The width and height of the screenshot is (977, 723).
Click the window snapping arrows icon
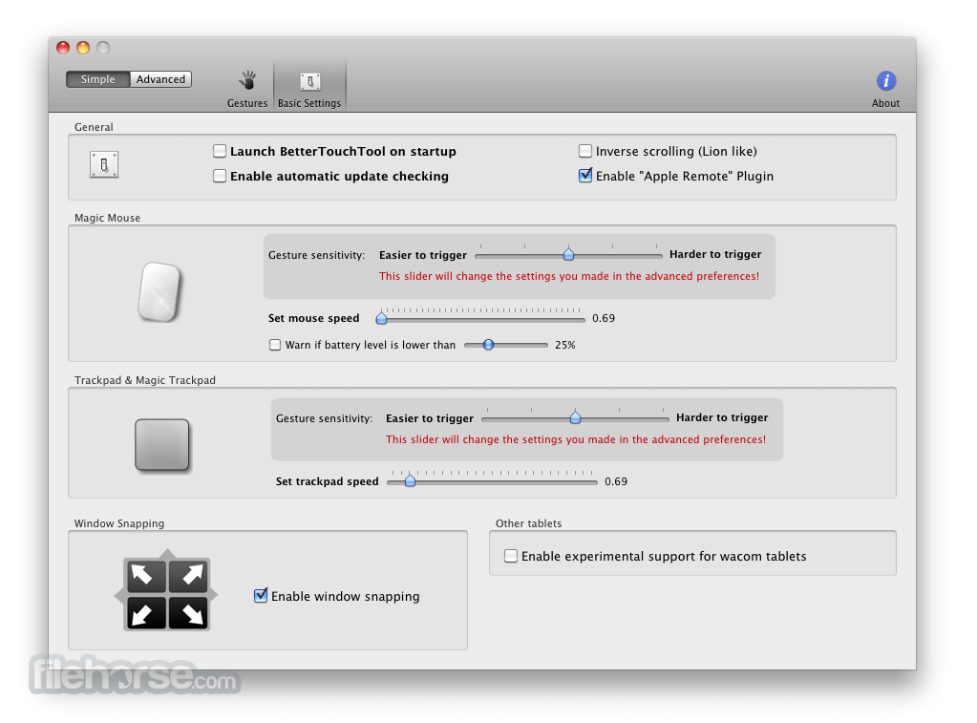[x=166, y=593]
